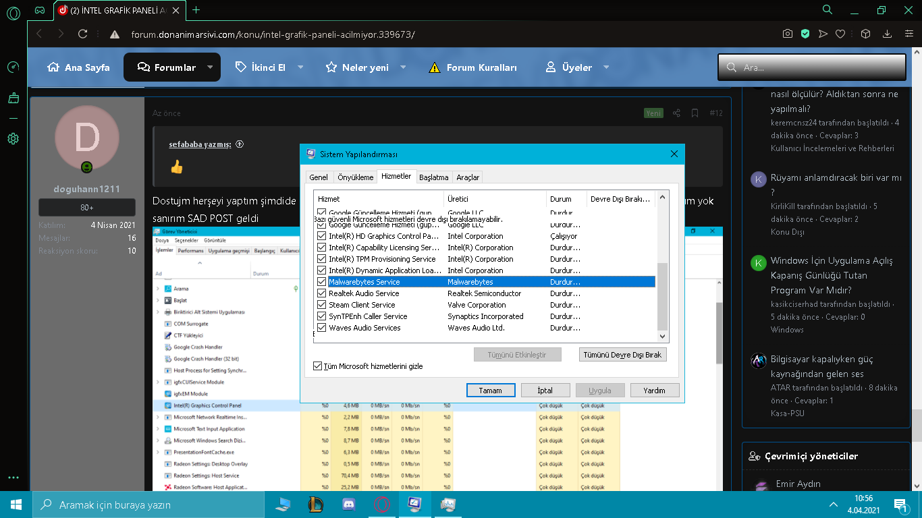Open the GX Control speedometer sidebar icon
The width and height of the screenshot is (922, 518).
click(13, 67)
